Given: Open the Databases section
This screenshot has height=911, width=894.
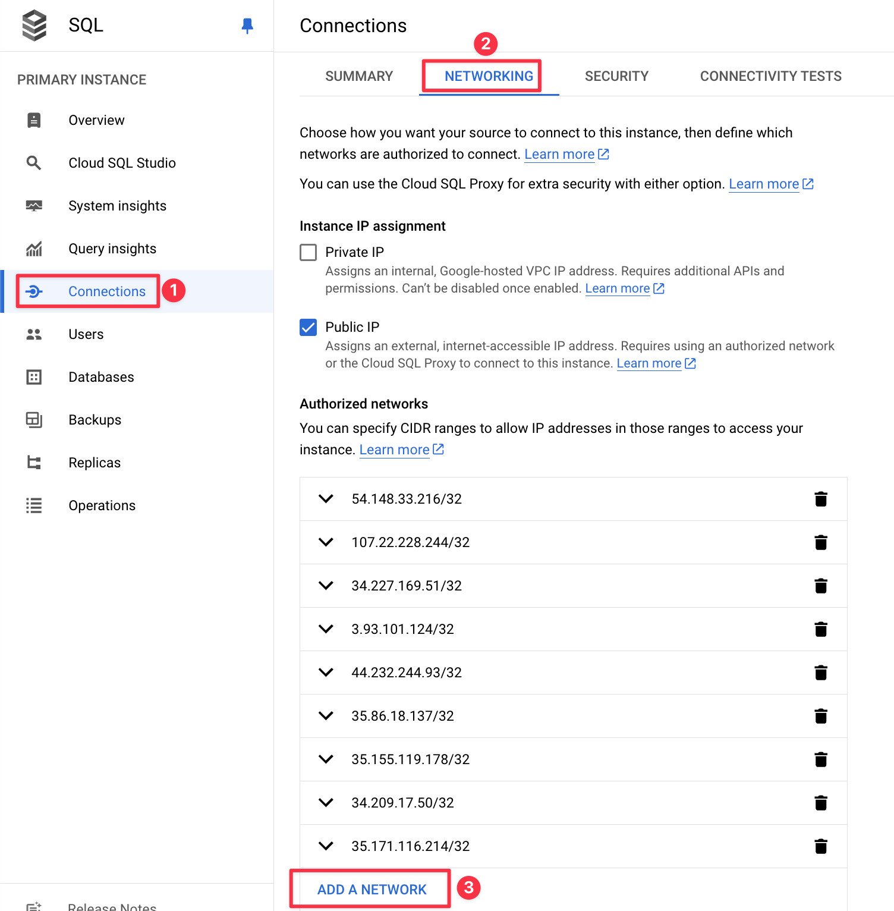Looking at the screenshot, I should (101, 376).
